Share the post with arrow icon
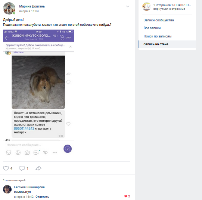 (x=38, y=168)
